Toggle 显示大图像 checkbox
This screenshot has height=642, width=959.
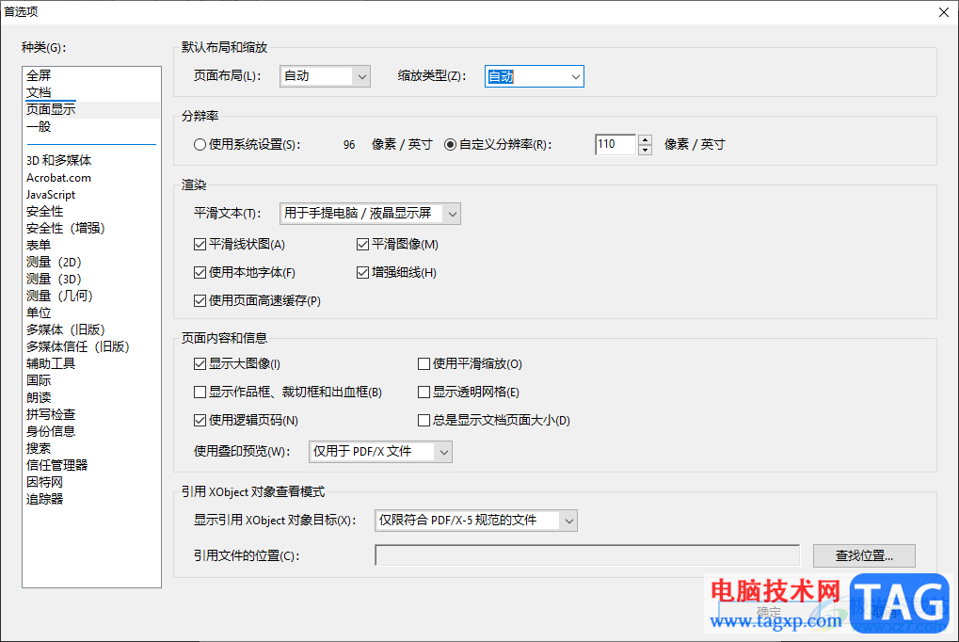coord(200,364)
